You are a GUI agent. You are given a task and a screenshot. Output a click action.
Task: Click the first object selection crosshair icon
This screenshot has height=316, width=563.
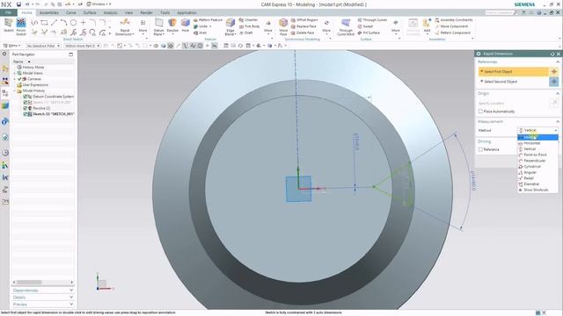553,72
